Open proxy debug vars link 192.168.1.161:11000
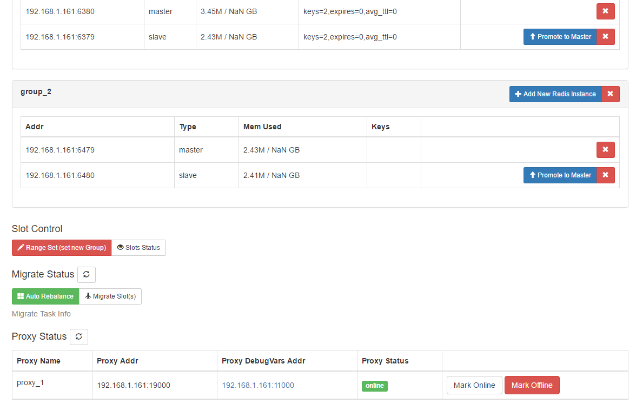636x410 pixels. pyautogui.click(x=258, y=385)
